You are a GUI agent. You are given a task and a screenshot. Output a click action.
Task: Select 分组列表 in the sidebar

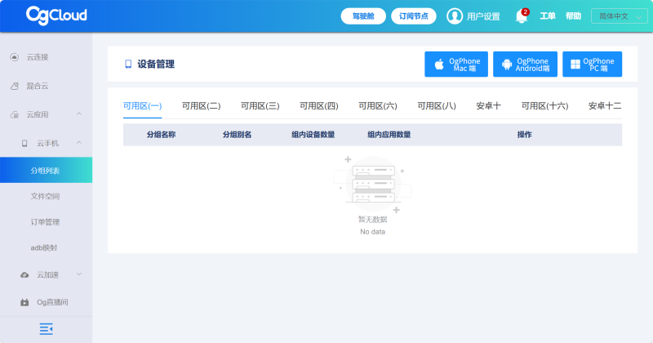point(46,170)
